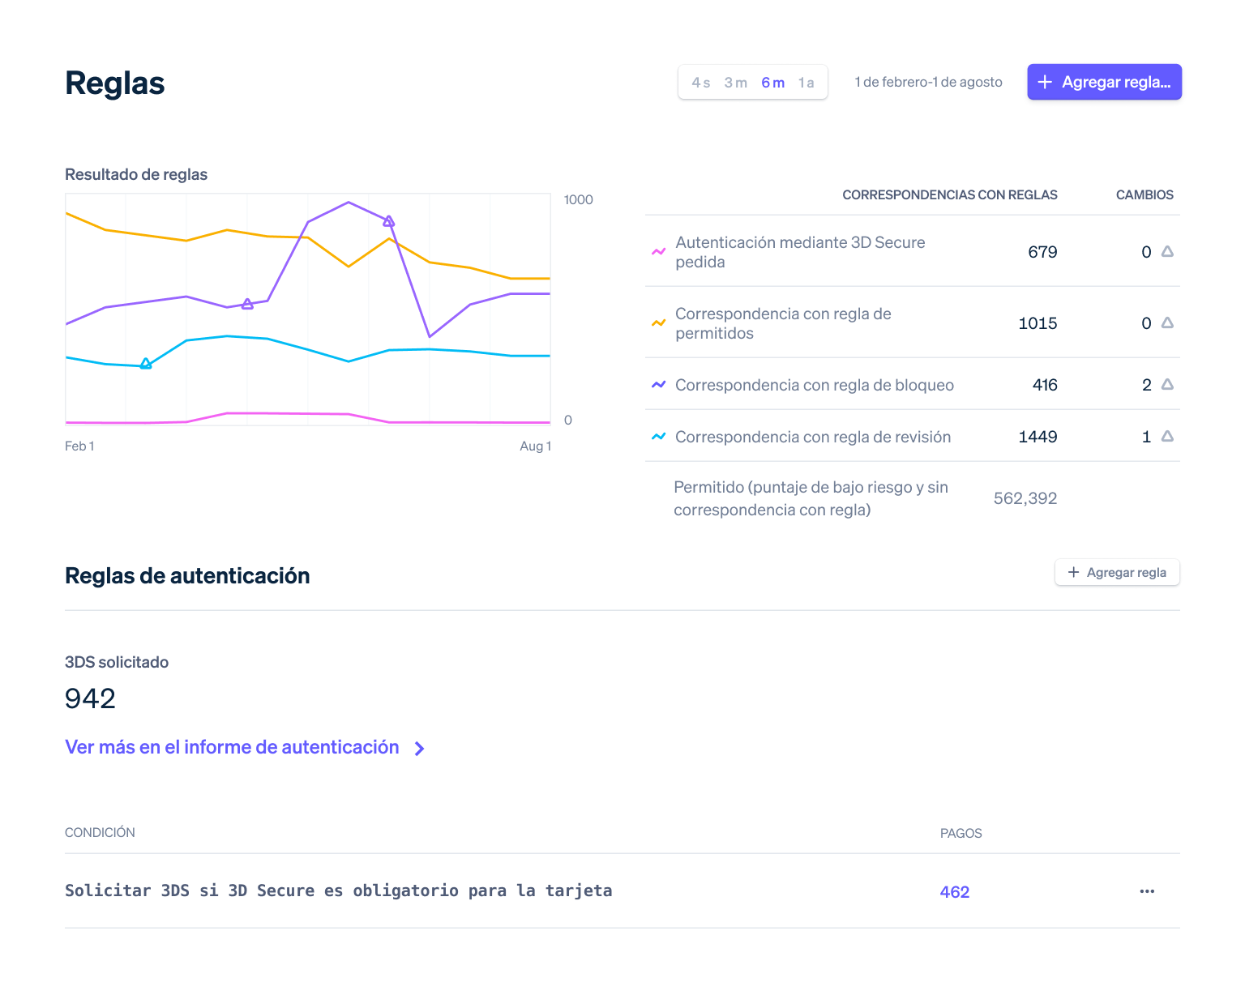Open the 462 payments link
The image size is (1245, 995).
tap(955, 892)
